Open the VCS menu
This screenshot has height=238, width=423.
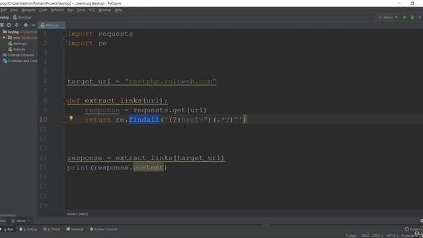(92, 10)
